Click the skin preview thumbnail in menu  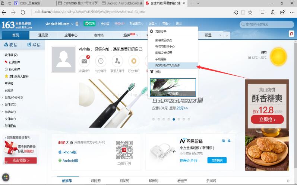tap(173, 87)
